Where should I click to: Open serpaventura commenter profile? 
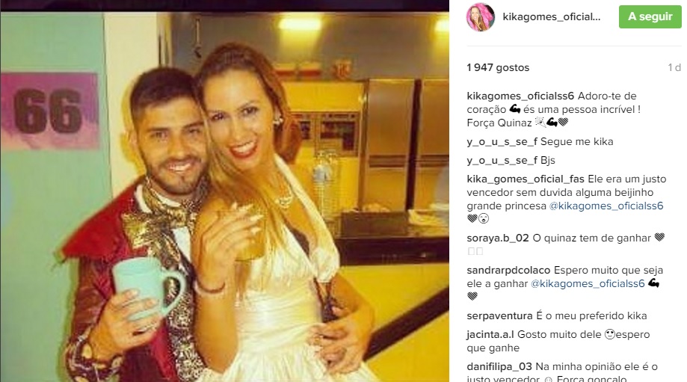click(x=500, y=315)
